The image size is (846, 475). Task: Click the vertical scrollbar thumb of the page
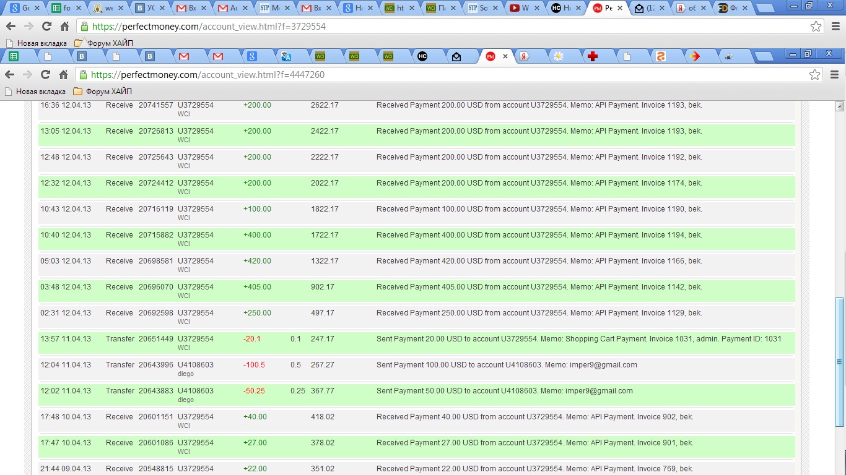[840, 362]
